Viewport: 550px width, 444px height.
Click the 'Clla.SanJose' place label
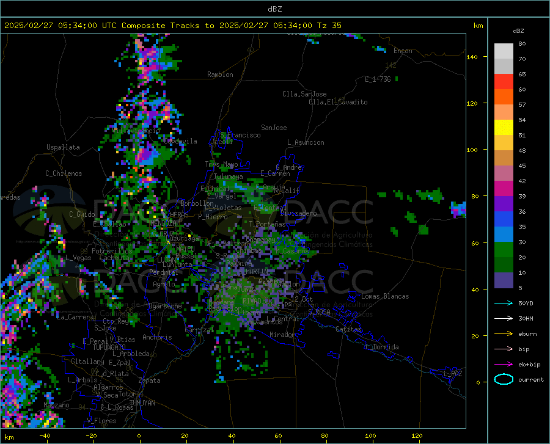pos(304,94)
